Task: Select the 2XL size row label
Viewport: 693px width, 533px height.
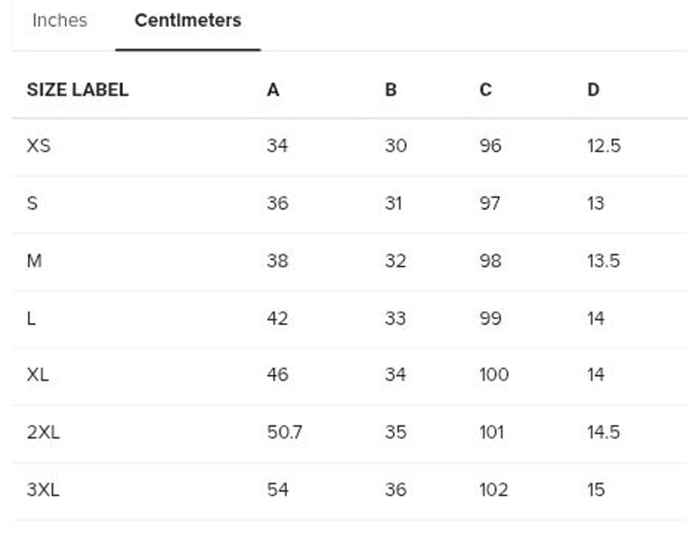Action: pyautogui.click(x=43, y=432)
